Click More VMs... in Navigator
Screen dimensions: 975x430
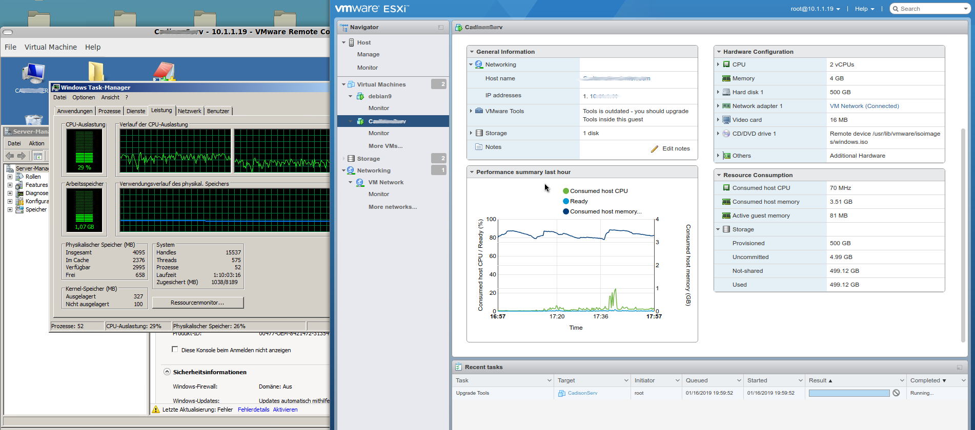pyautogui.click(x=385, y=146)
